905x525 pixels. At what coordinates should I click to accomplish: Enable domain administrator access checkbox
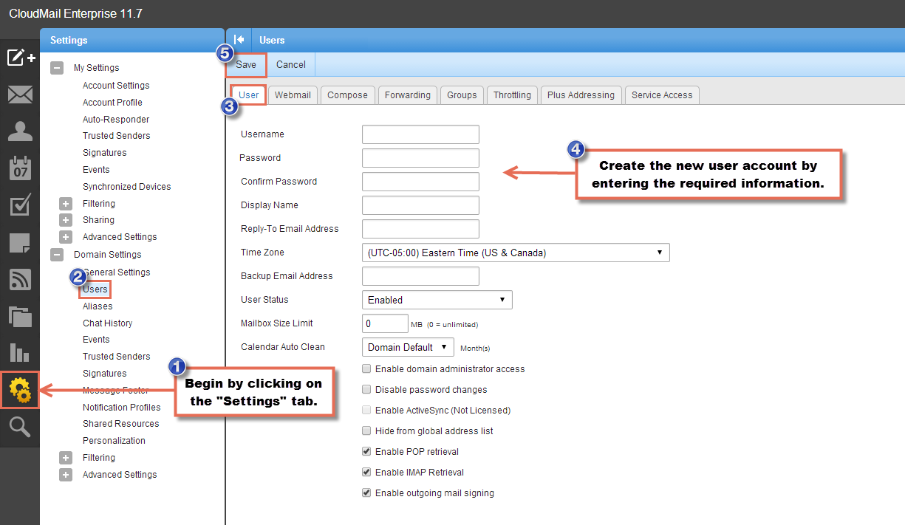pyautogui.click(x=367, y=369)
